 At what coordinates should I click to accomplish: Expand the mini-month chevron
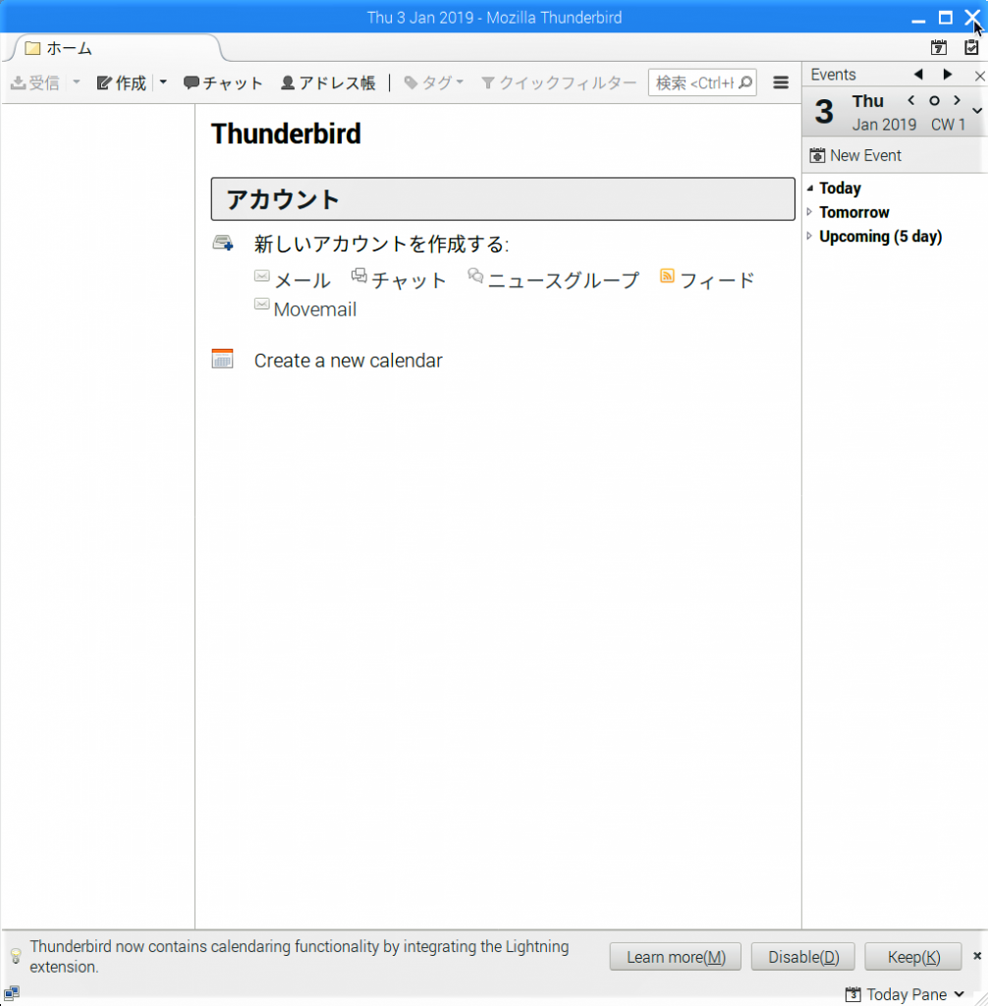pyautogui.click(x=977, y=111)
